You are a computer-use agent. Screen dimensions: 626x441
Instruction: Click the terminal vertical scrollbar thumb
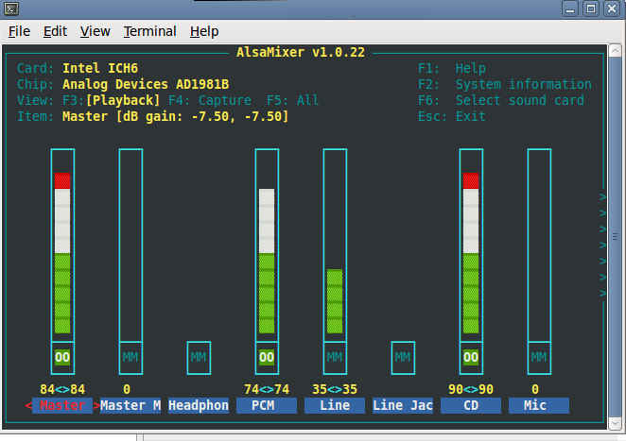point(615,237)
